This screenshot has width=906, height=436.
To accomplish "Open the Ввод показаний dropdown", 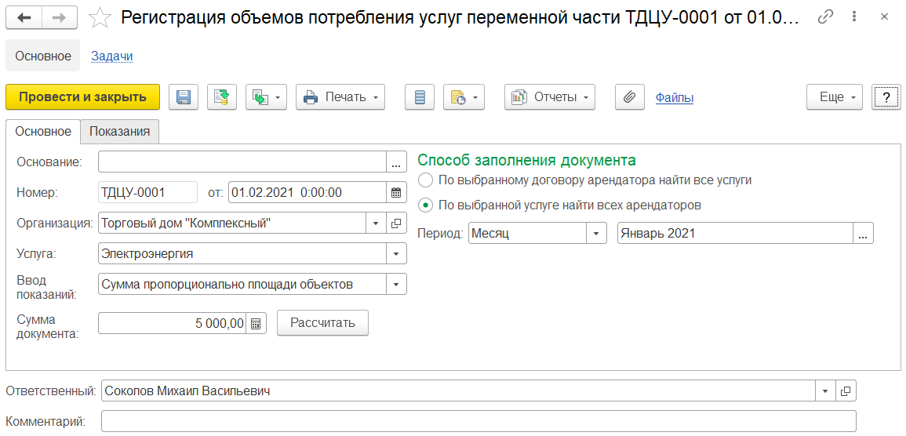I will (x=396, y=285).
